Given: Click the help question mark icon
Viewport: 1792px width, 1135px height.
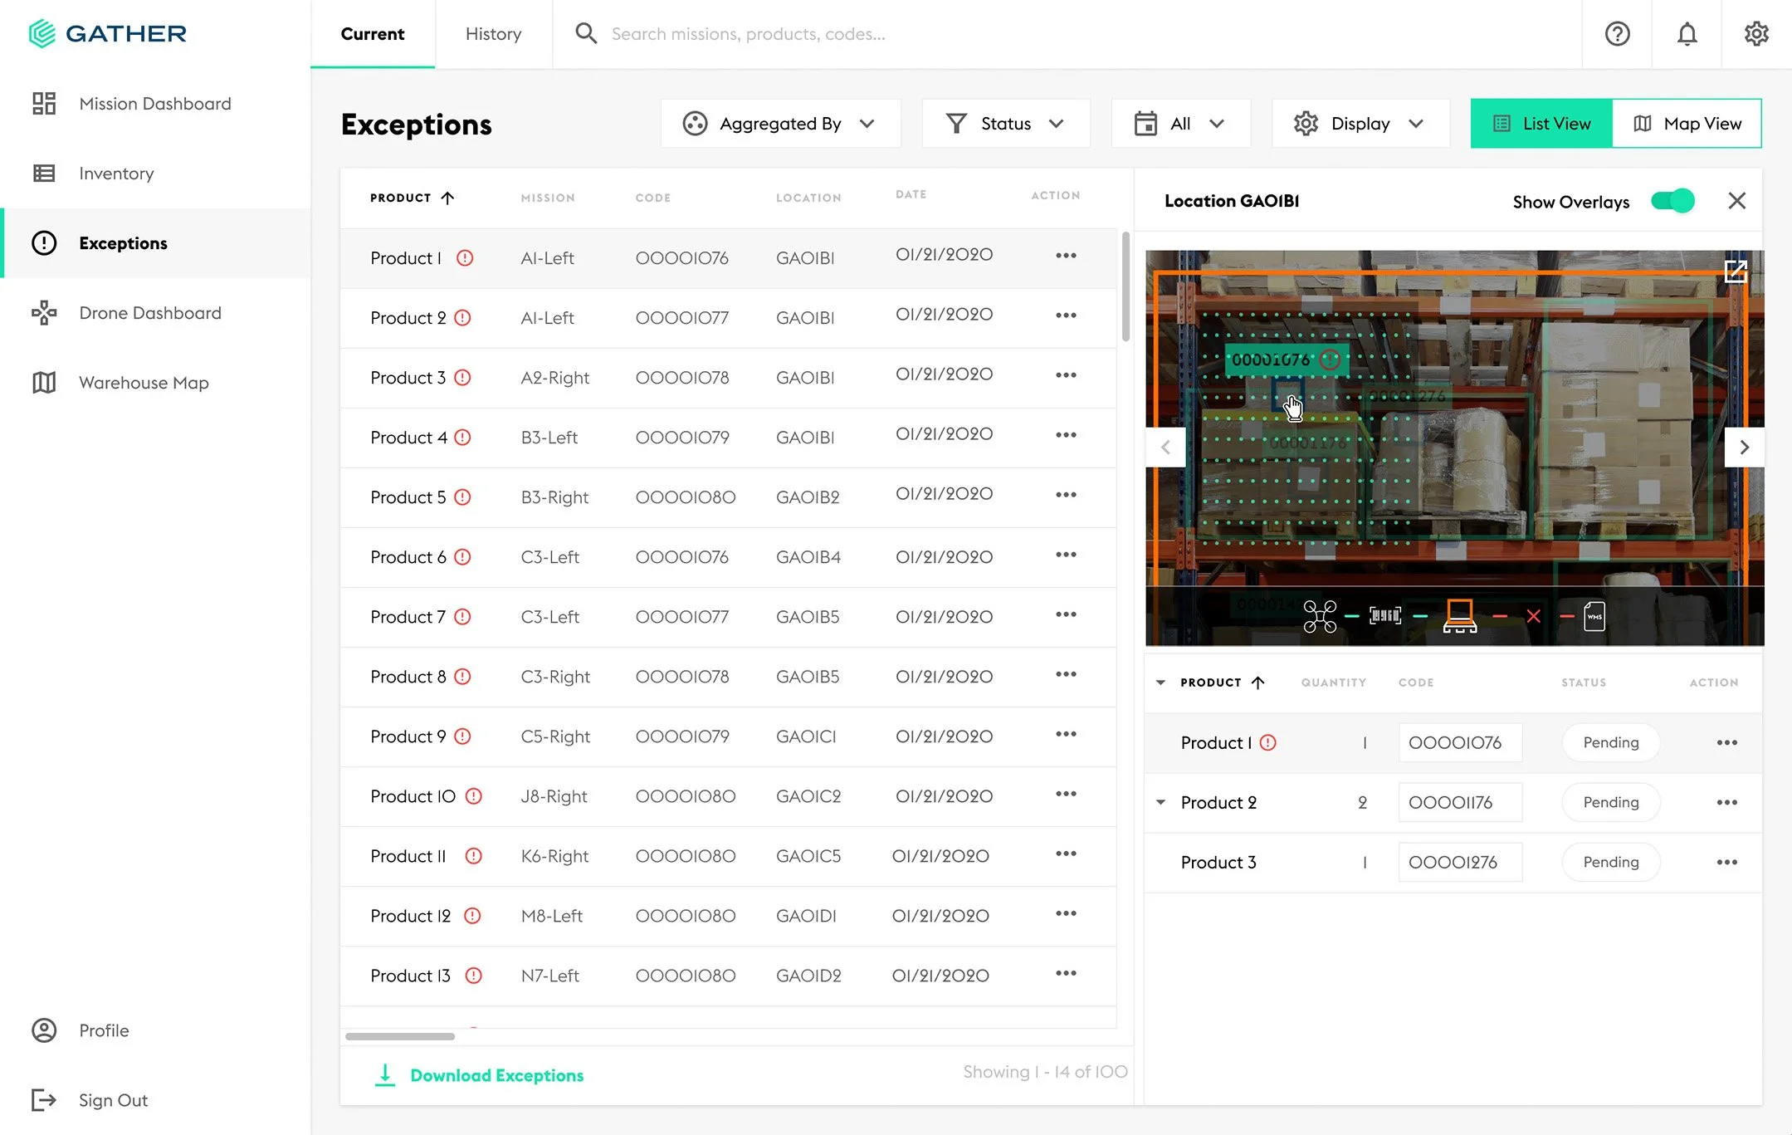Looking at the screenshot, I should click(1617, 34).
